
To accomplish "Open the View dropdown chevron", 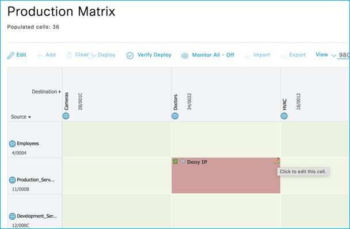I will tap(333, 55).
